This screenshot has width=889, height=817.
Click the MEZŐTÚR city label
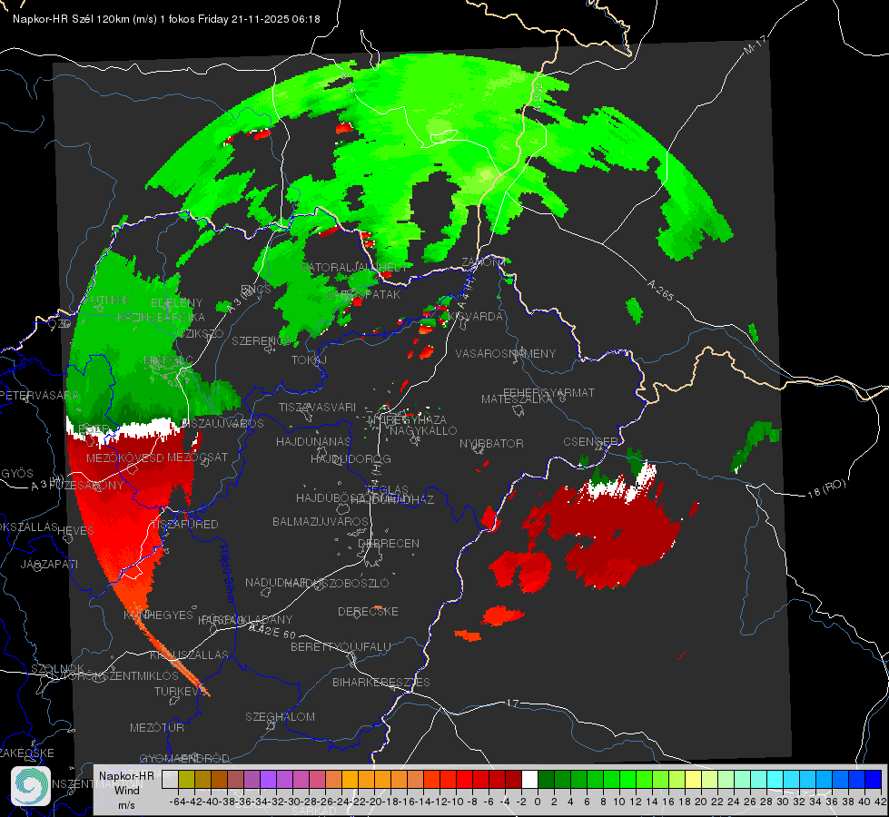(157, 727)
